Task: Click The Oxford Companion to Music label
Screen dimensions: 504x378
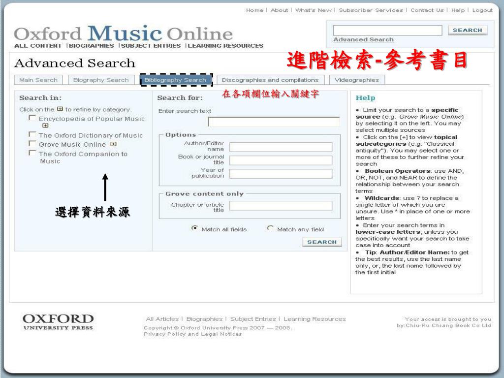Action: (x=83, y=157)
